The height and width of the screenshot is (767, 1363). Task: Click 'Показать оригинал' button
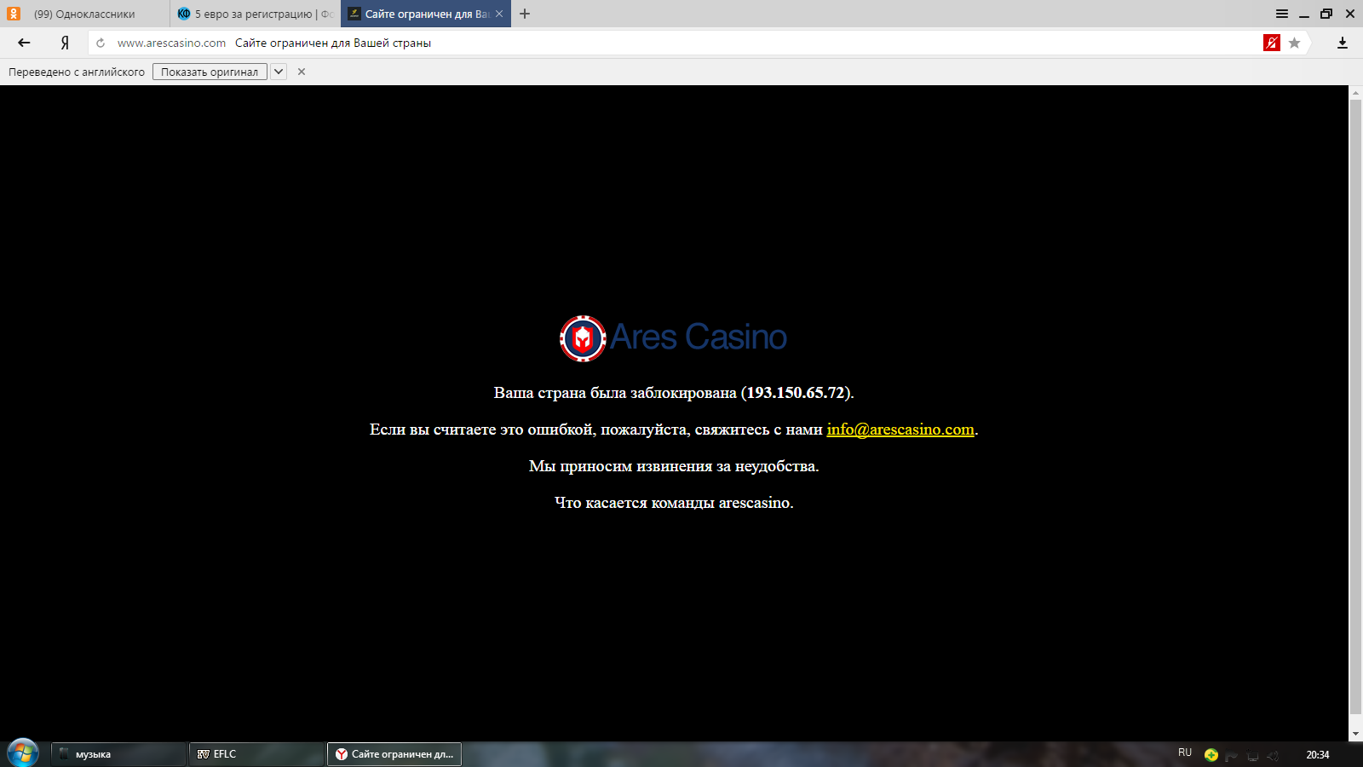pyautogui.click(x=210, y=72)
